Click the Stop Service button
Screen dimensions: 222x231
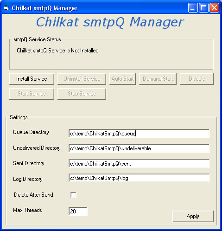coord(82,94)
